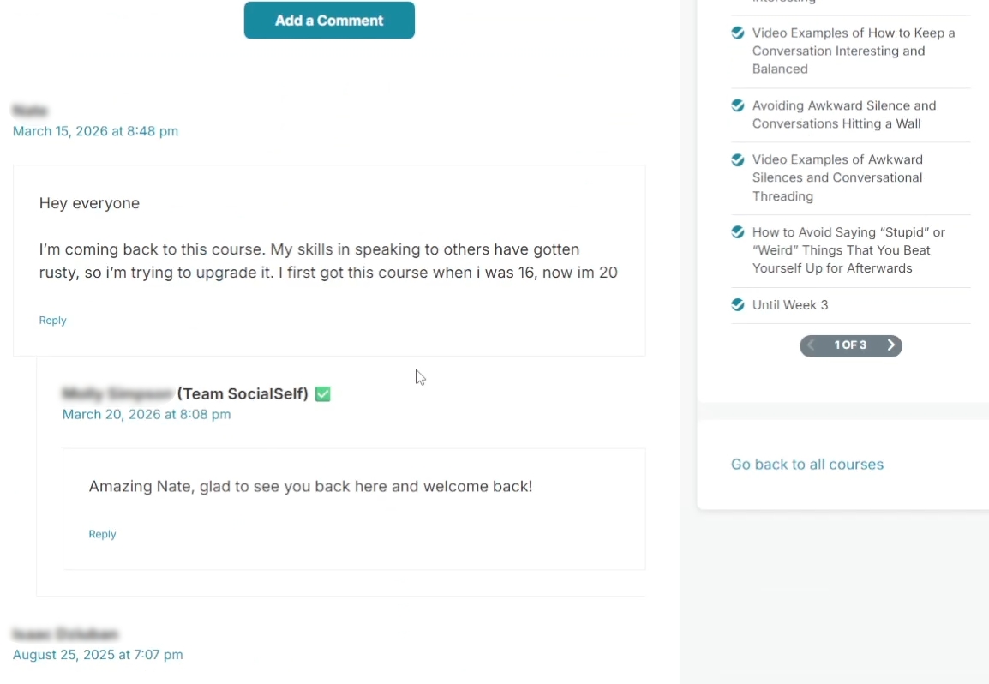Click check icon beside 'Video Examples of How to Keep'
The image size is (989, 684).
tap(737, 33)
